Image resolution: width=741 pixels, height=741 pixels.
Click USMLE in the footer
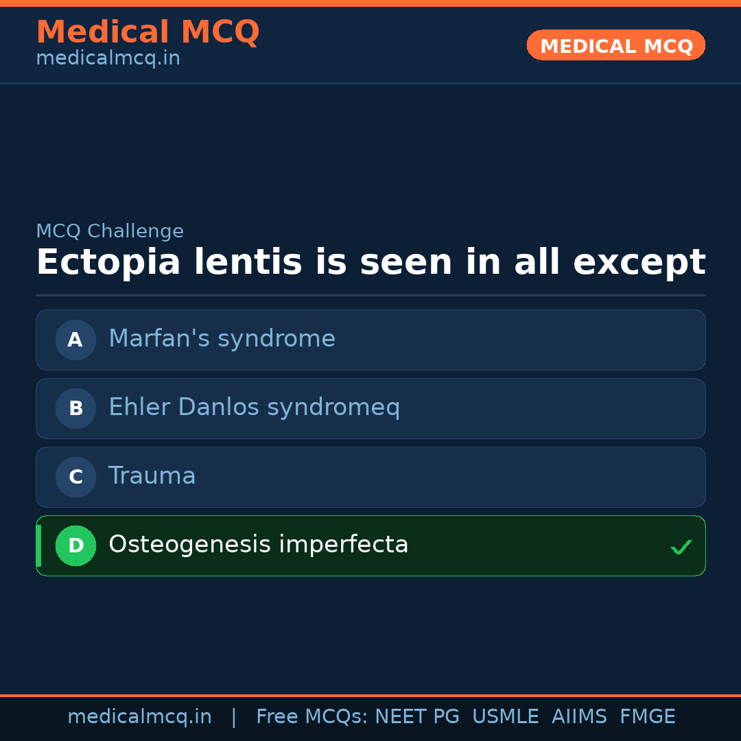(x=505, y=717)
